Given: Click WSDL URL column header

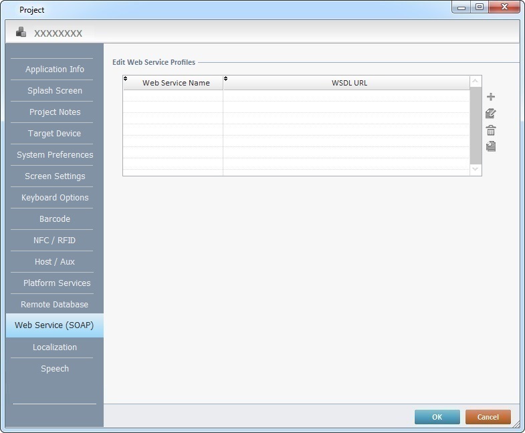Looking at the screenshot, I should [346, 83].
